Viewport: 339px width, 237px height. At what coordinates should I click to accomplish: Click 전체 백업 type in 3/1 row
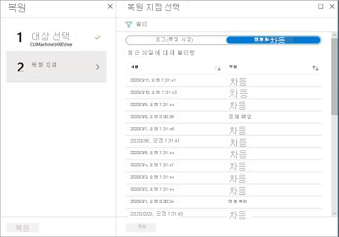pos(237,201)
